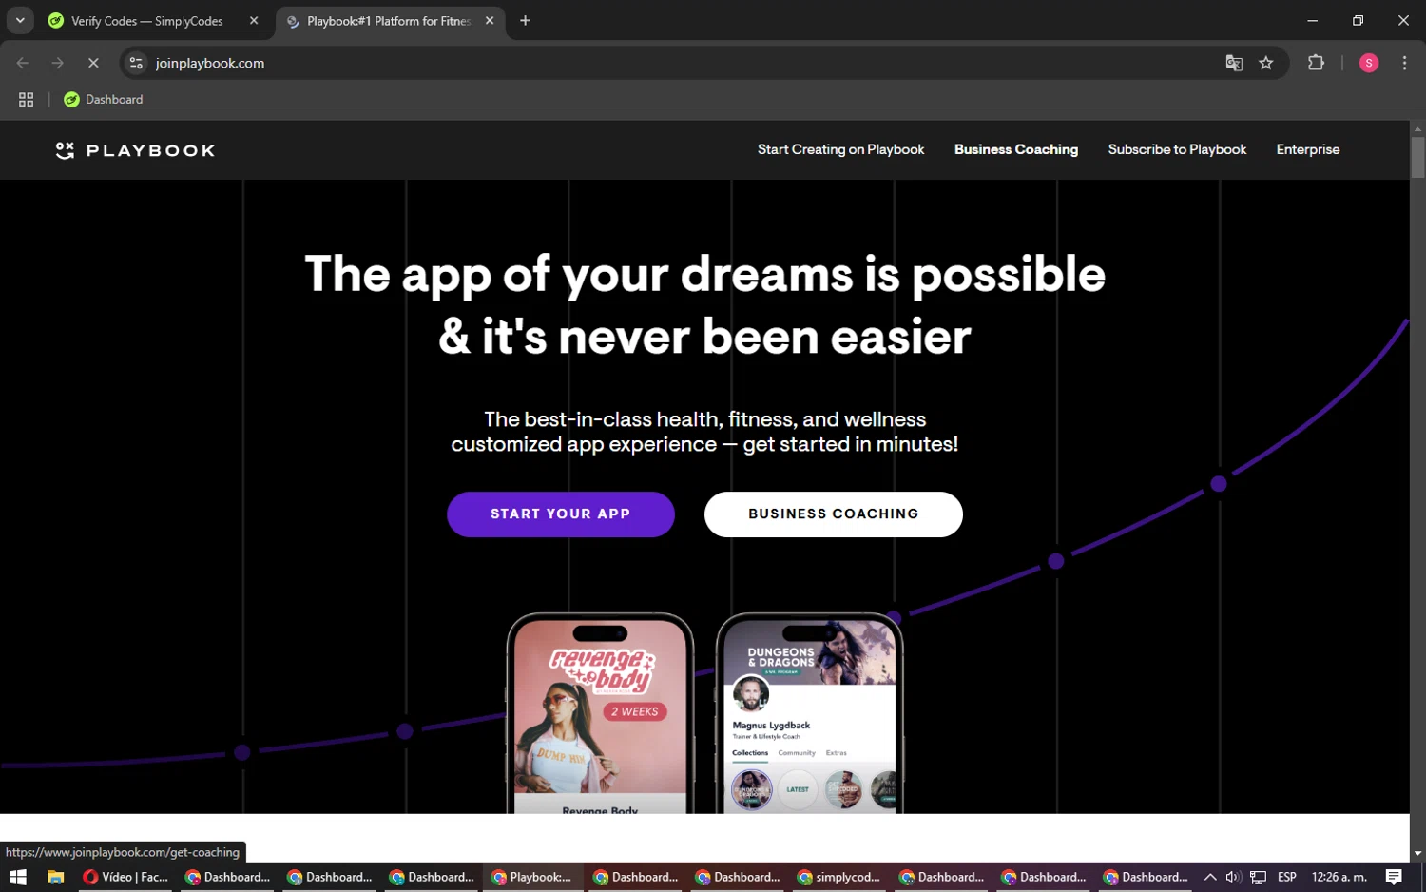Open the volume control in tray
Image resolution: width=1426 pixels, height=892 pixels.
[x=1233, y=877]
